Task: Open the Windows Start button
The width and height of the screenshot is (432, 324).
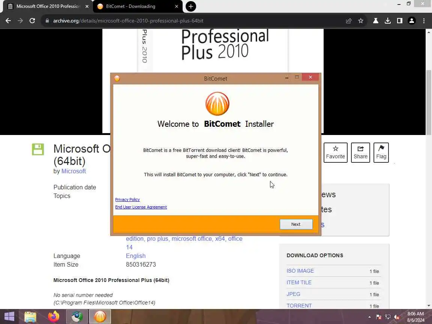Action: pos(9,316)
